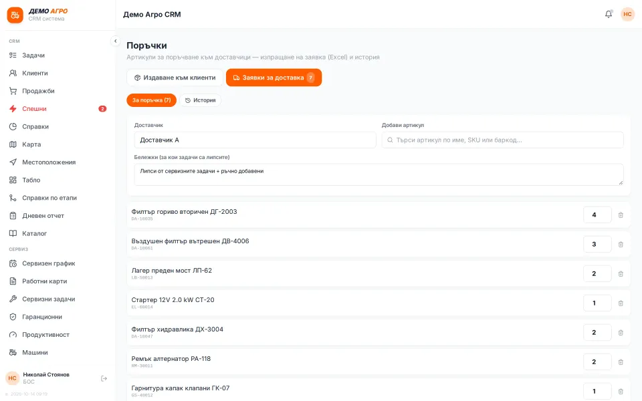
Task: Go to Местоположения
Action: [x=58, y=162]
